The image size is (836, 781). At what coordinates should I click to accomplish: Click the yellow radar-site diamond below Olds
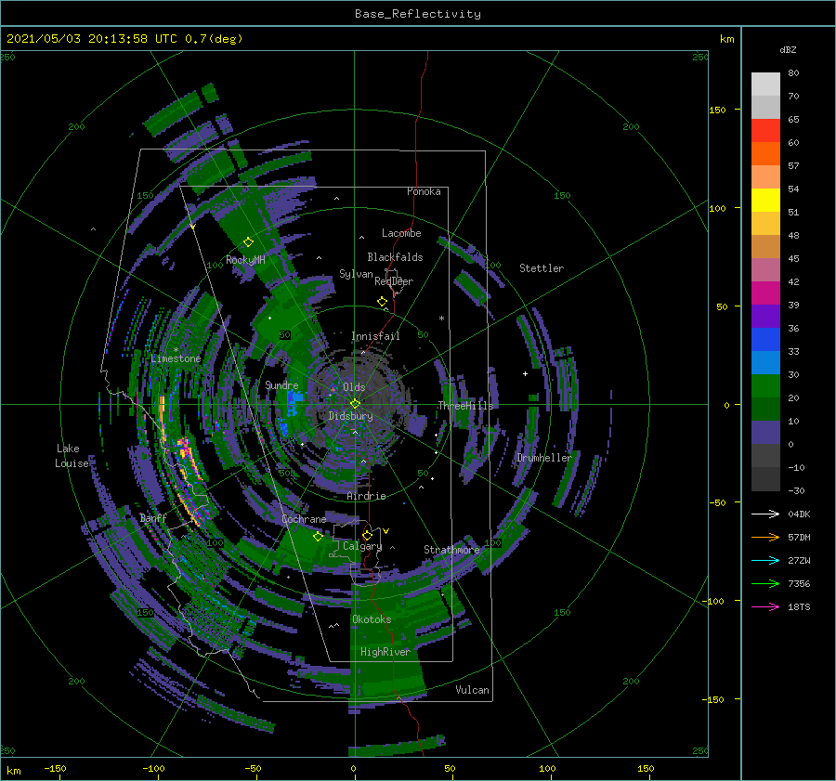(x=355, y=404)
